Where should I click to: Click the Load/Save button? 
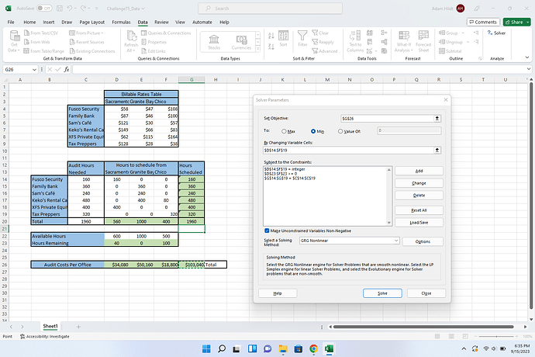click(419, 223)
